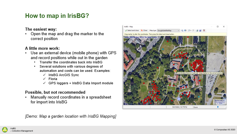Click the 'Floria' list item
237x134 pixels.
(53, 79)
